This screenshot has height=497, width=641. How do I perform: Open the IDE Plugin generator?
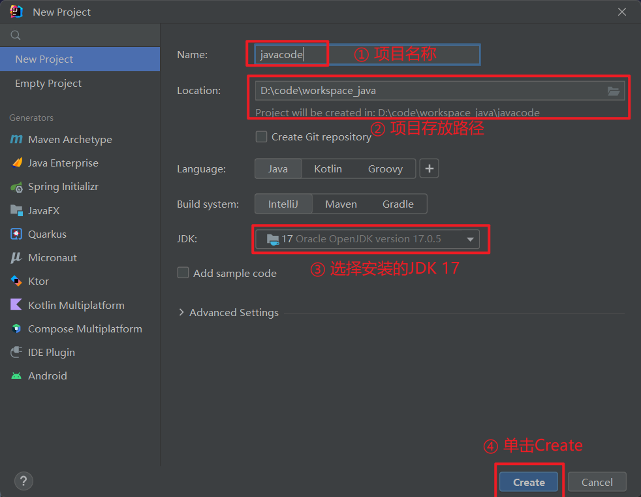(x=80, y=352)
